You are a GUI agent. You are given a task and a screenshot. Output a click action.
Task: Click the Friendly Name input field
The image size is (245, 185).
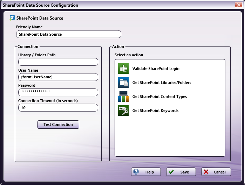(69, 34)
